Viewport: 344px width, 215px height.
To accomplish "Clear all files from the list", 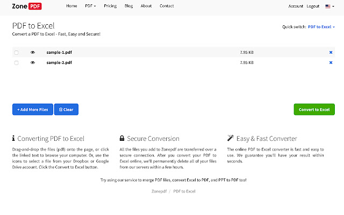I will coord(66,110).
